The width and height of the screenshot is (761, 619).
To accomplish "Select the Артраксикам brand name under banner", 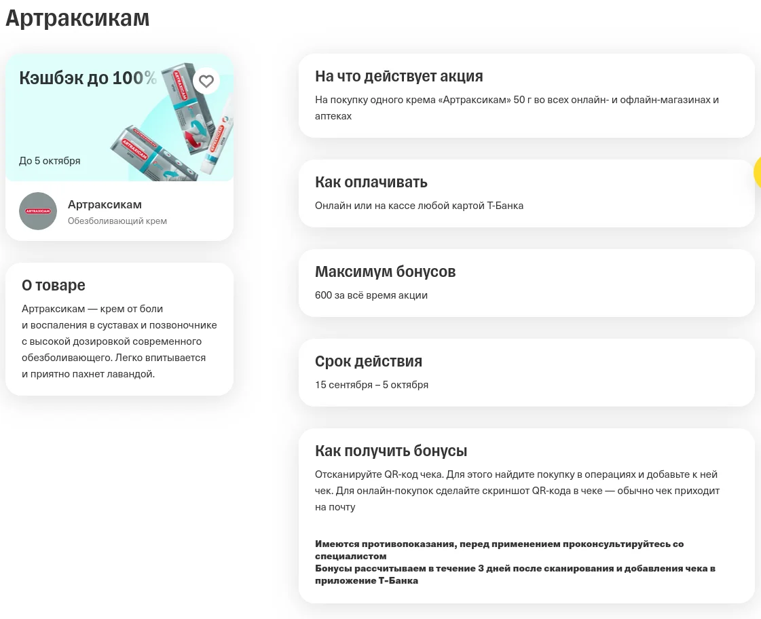I will pos(105,204).
